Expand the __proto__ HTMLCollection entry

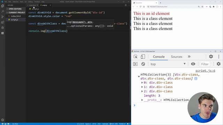pyautogui.click(x=142, y=100)
